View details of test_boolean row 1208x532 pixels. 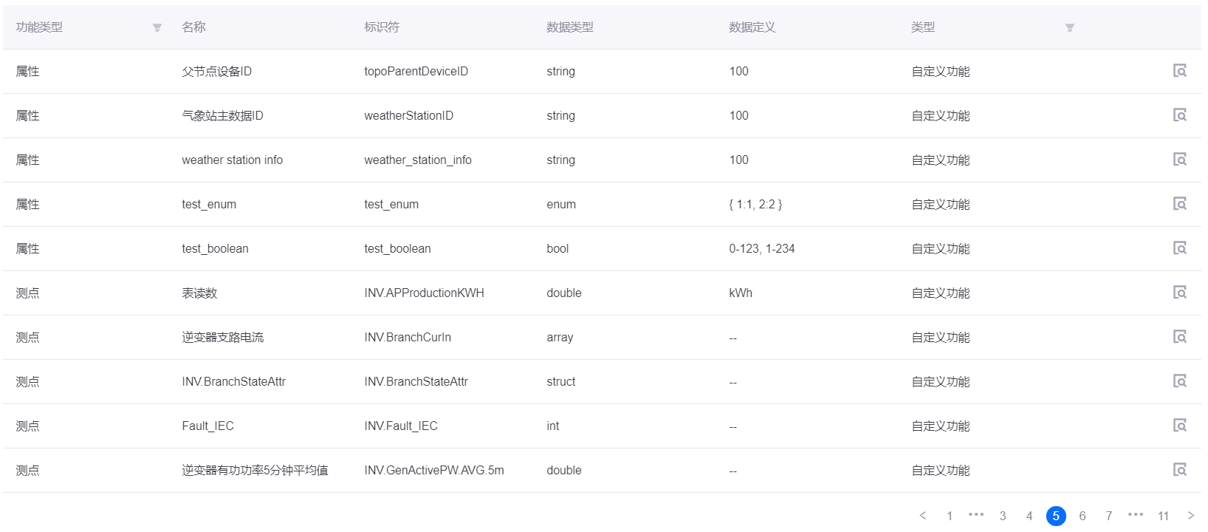(1180, 248)
